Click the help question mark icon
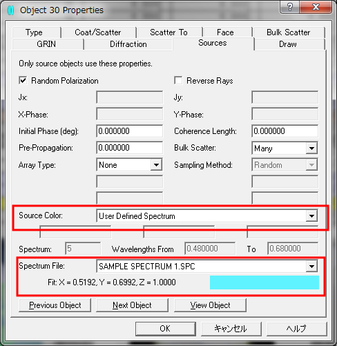Image resolution: width=337 pixels, height=346 pixels. 290,7
